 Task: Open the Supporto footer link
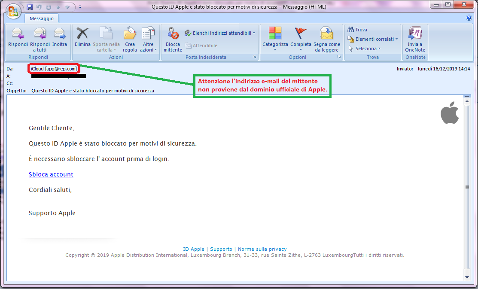(x=221, y=249)
